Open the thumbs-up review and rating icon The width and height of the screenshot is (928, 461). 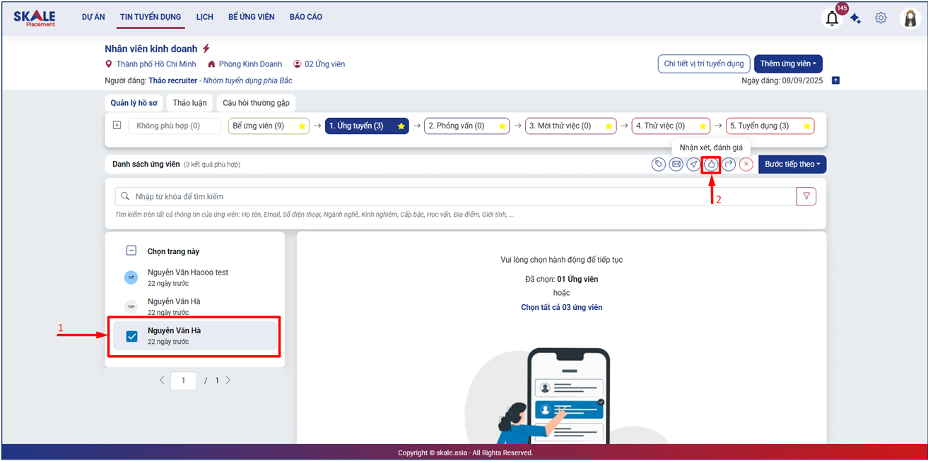tap(711, 164)
